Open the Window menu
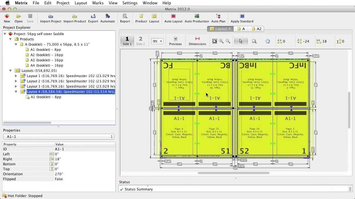Image resolution: width=355 pixels, height=199 pixels. (x=150, y=3)
